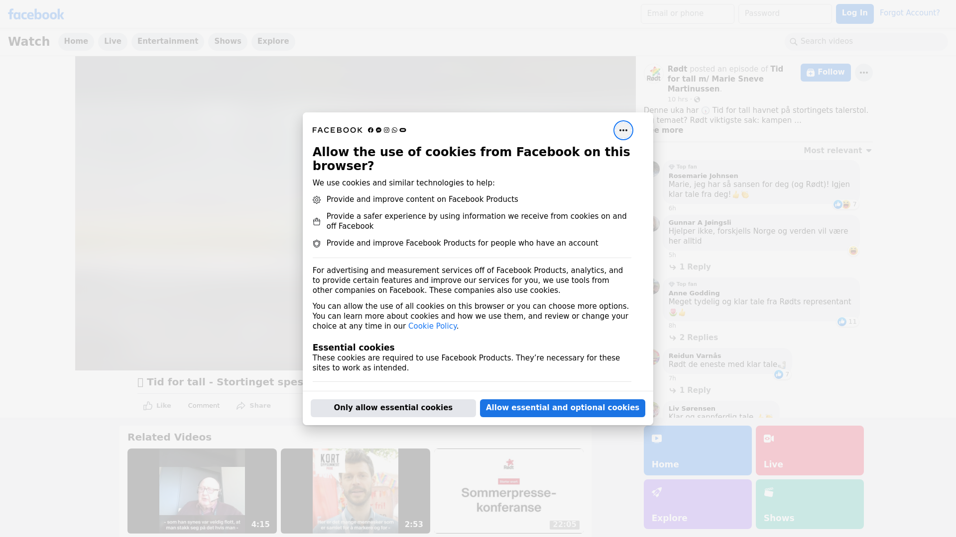
Task: Allow essential and optional cookies
Action: point(562,408)
